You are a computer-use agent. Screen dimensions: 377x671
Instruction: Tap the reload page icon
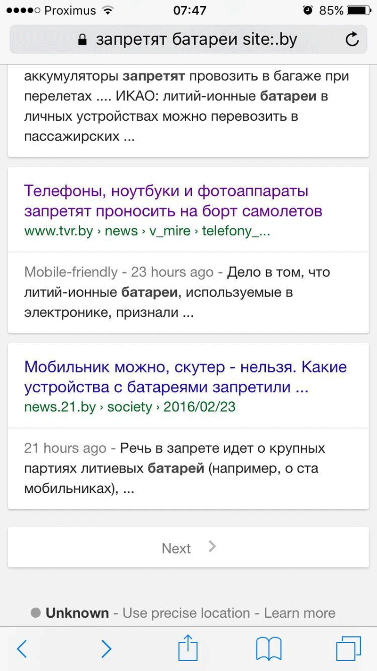click(352, 40)
